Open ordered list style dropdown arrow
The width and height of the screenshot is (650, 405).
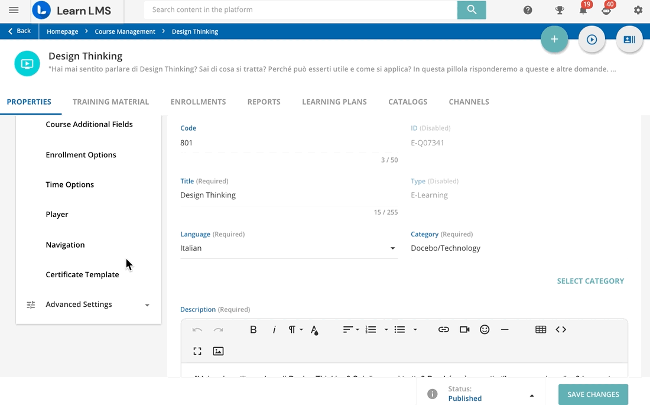pos(386,329)
